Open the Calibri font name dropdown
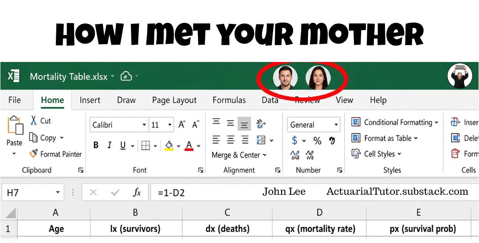Image resolution: width=479 pixels, height=243 pixels. [x=144, y=125]
